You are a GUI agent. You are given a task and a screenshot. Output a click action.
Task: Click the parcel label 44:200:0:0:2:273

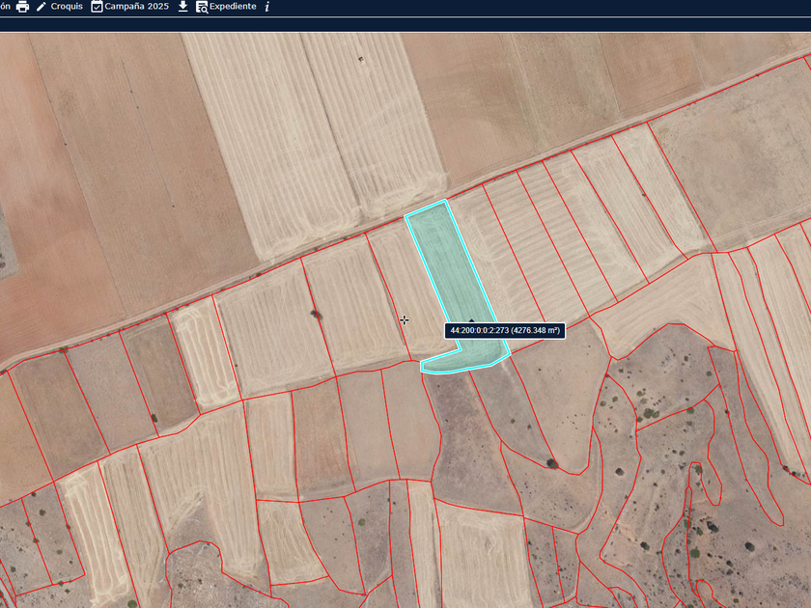click(505, 330)
